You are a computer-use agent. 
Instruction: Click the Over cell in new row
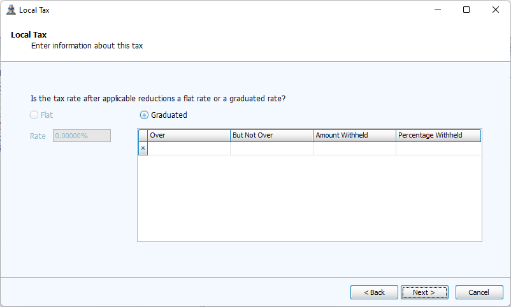(189, 148)
